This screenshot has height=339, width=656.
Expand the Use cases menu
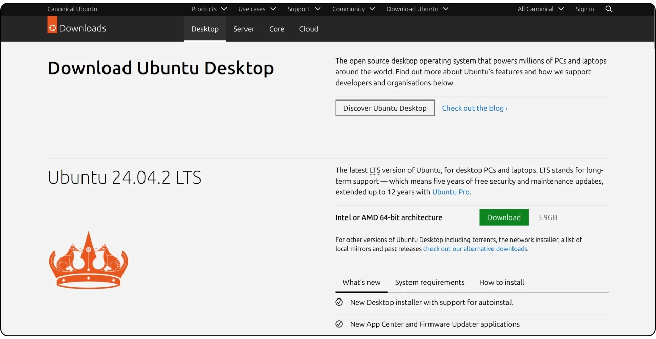point(257,9)
